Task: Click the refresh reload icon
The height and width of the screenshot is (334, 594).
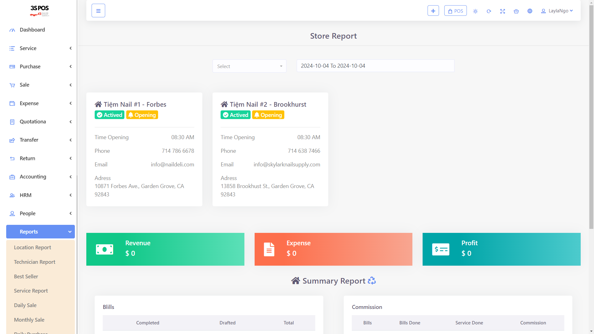Action: click(489, 11)
